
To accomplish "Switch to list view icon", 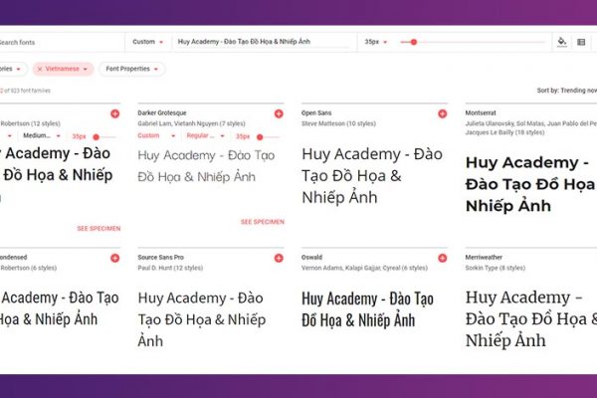I will pos(581,42).
